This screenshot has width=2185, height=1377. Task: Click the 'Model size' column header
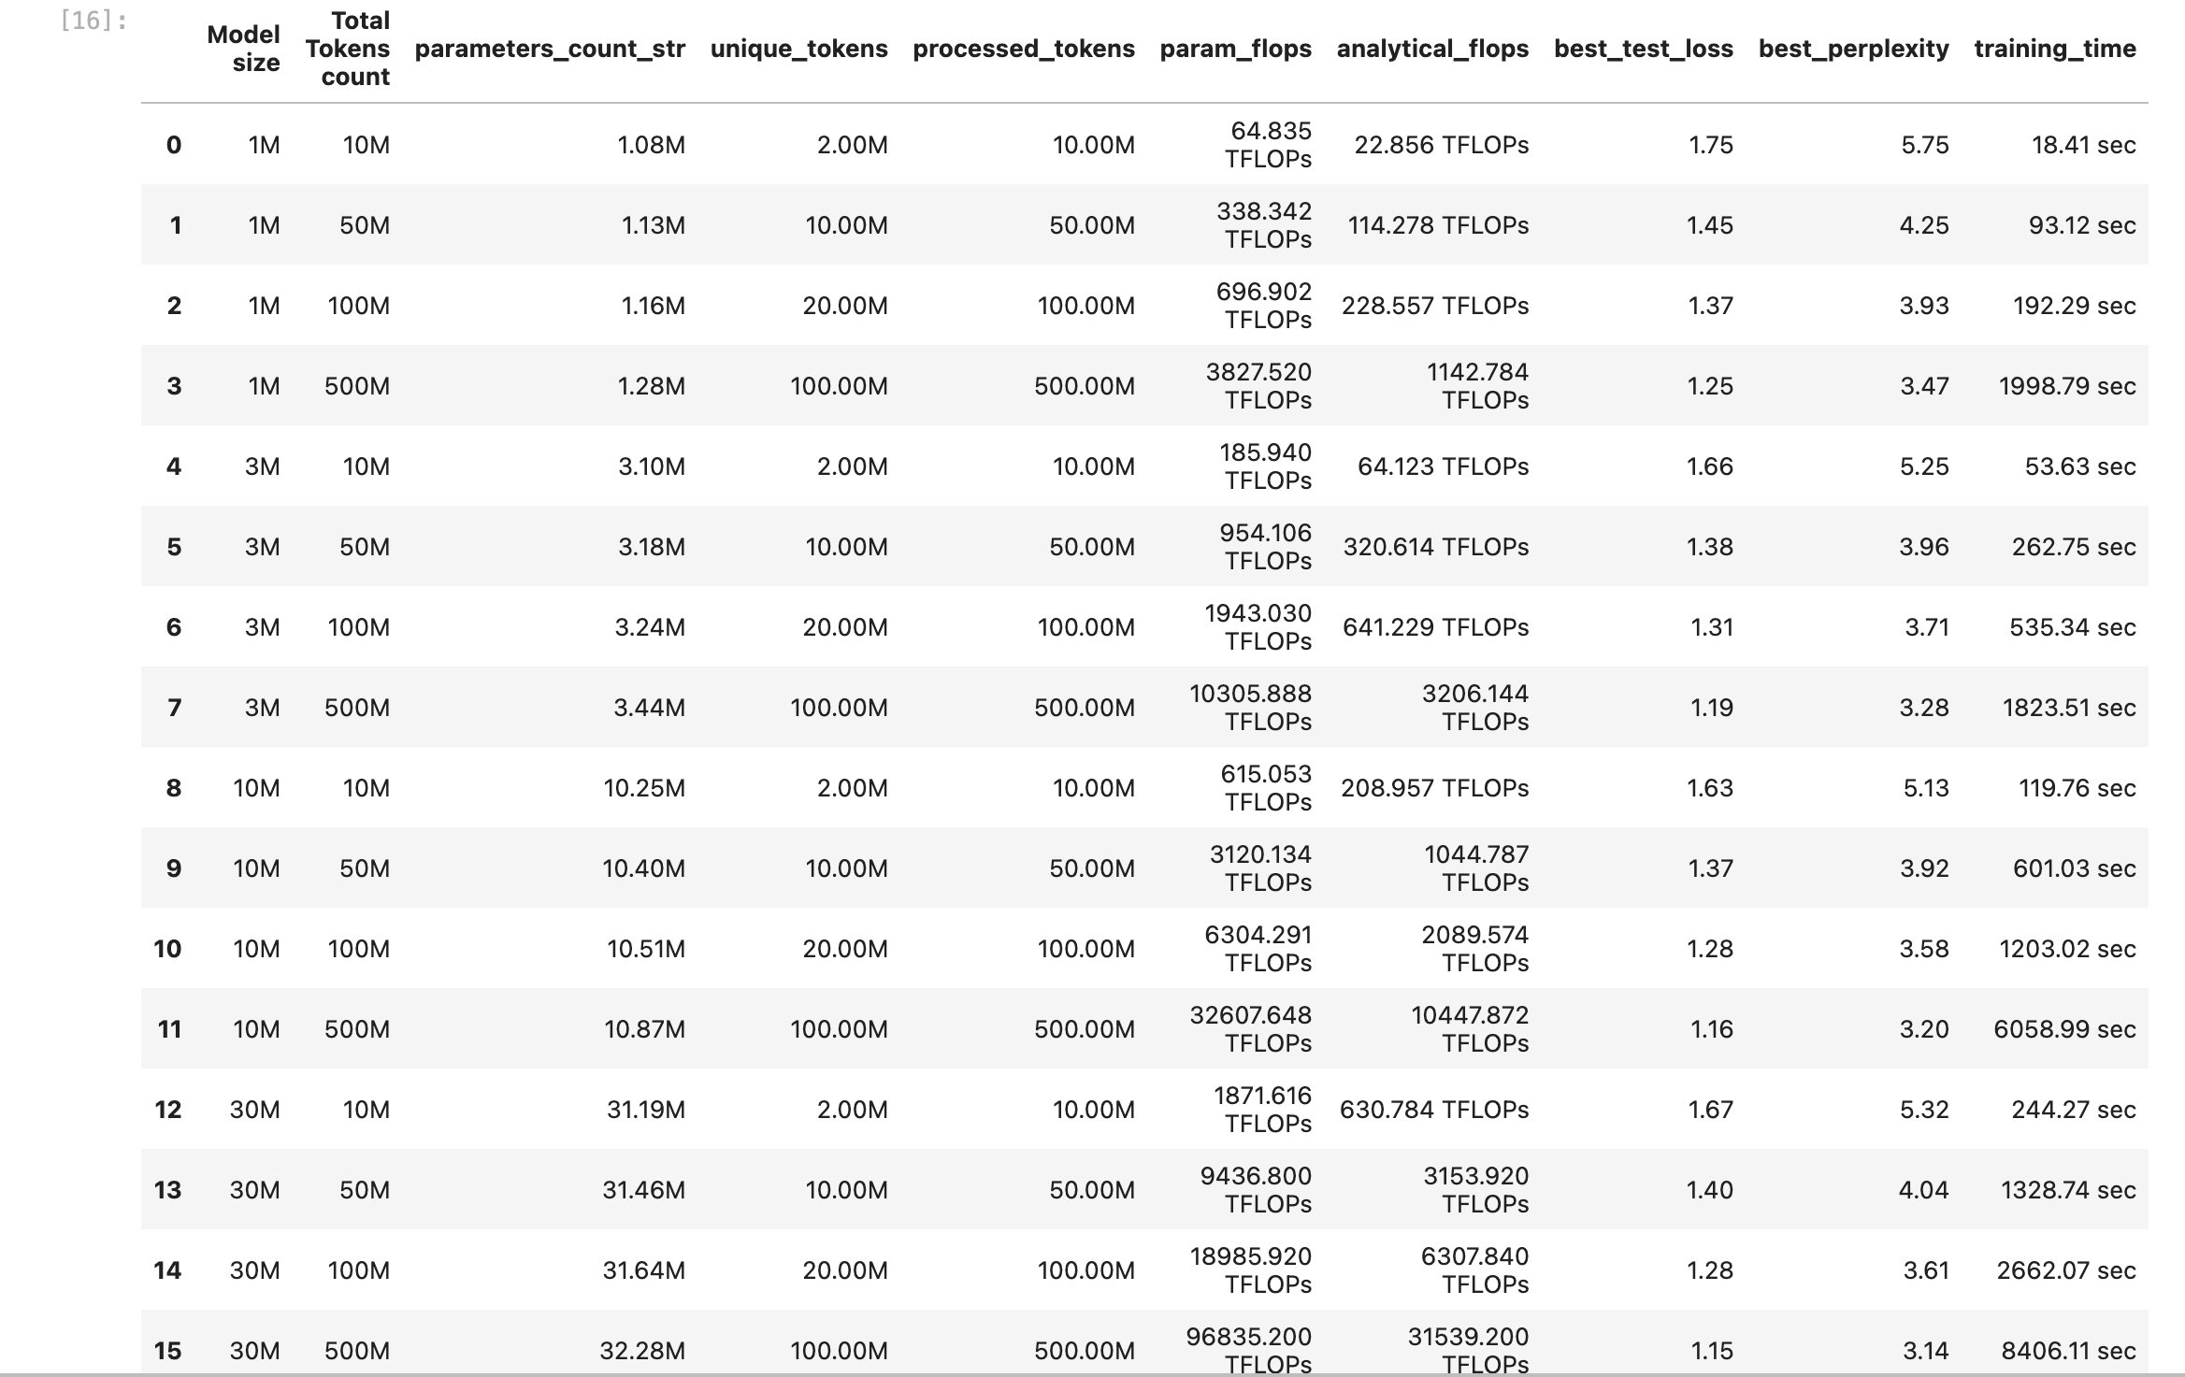243,49
